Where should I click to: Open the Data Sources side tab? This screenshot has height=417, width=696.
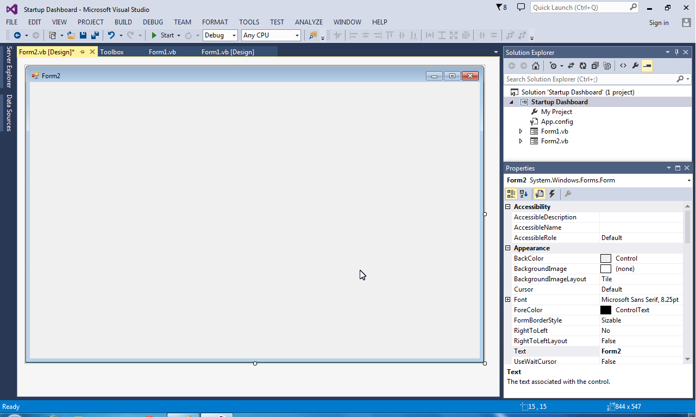pos(9,112)
